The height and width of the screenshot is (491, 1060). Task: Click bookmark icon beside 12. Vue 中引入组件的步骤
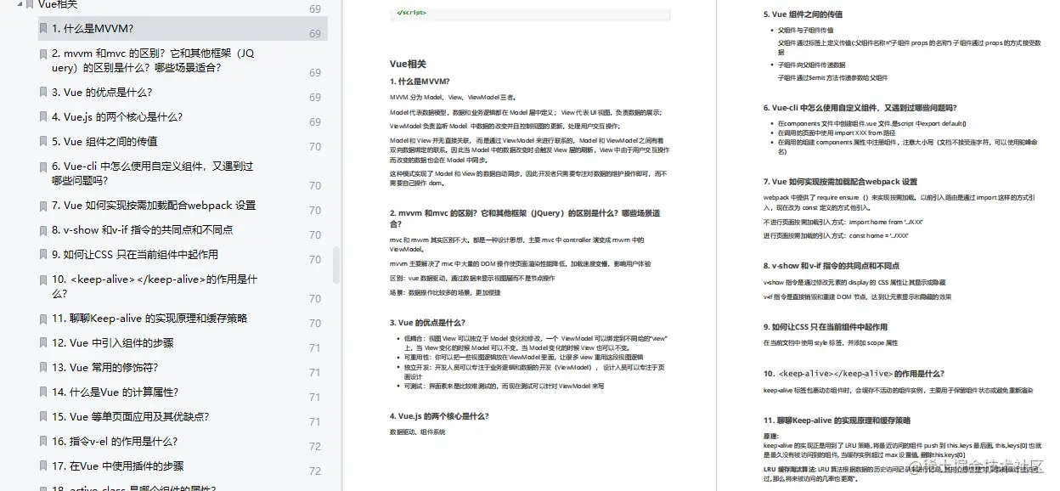pos(43,343)
